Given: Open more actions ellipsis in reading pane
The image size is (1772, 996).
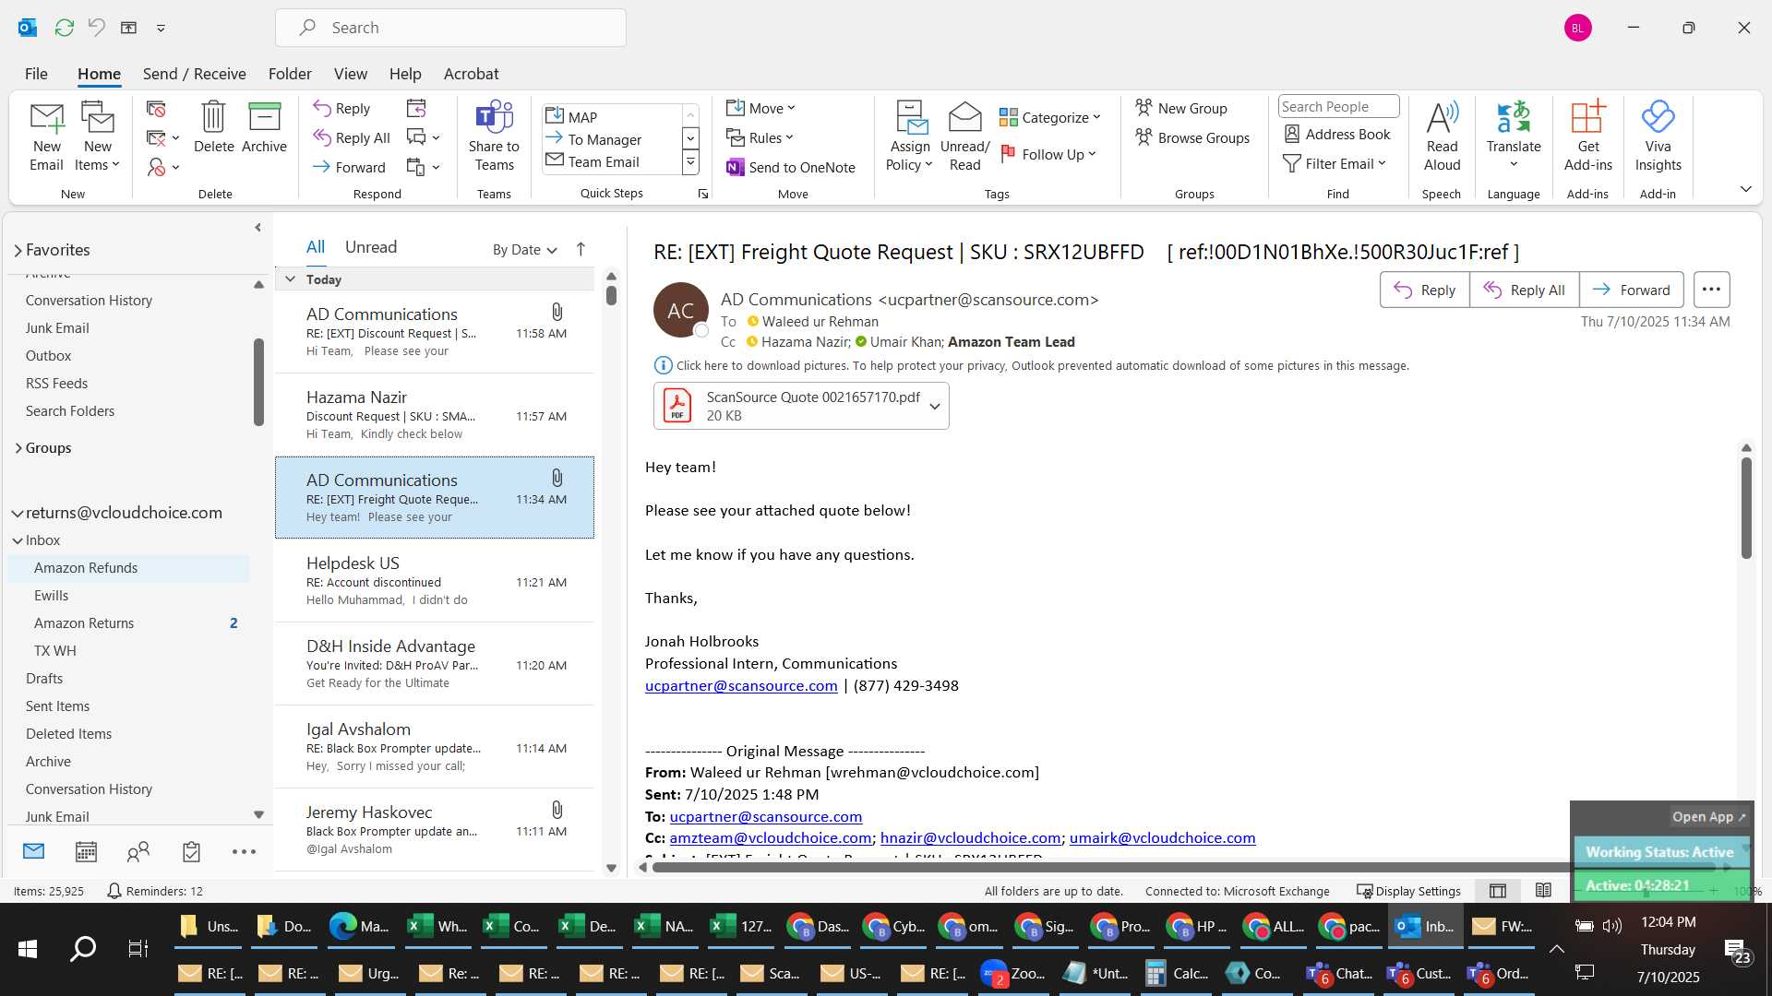Looking at the screenshot, I should point(1711,290).
